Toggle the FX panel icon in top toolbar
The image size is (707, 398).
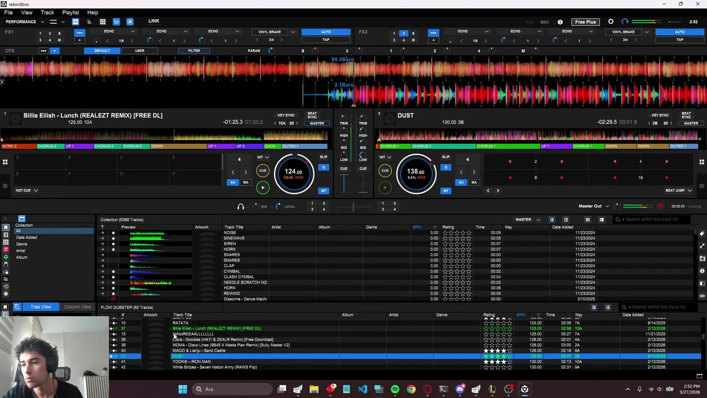pyautogui.click(x=75, y=22)
